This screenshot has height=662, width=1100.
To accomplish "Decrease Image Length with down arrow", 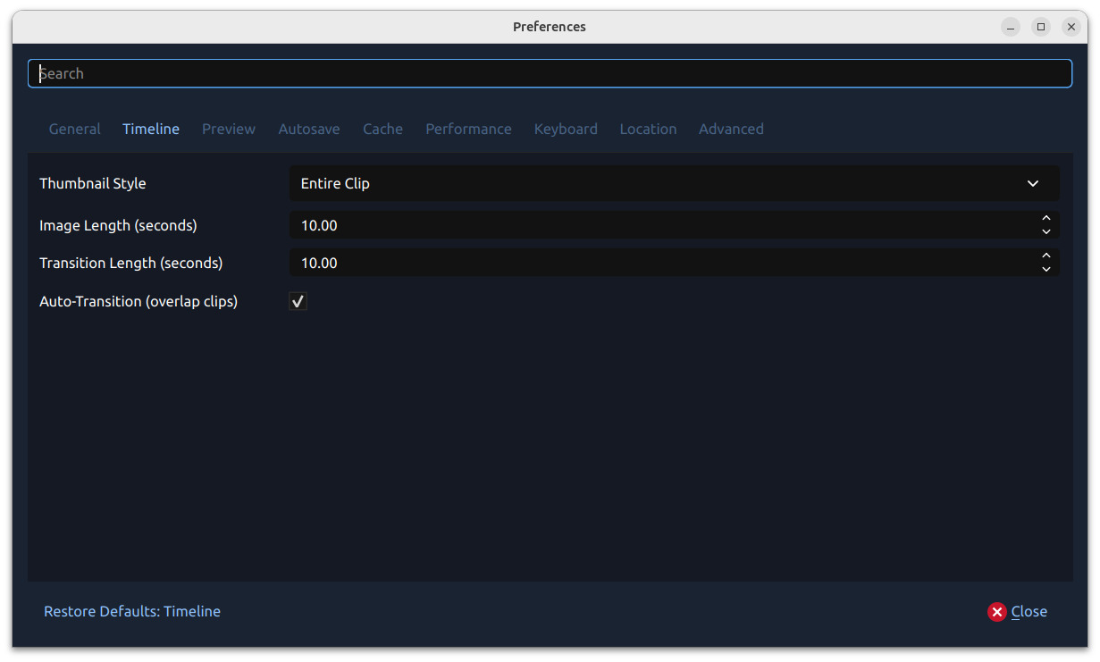I will (1046, 232).
